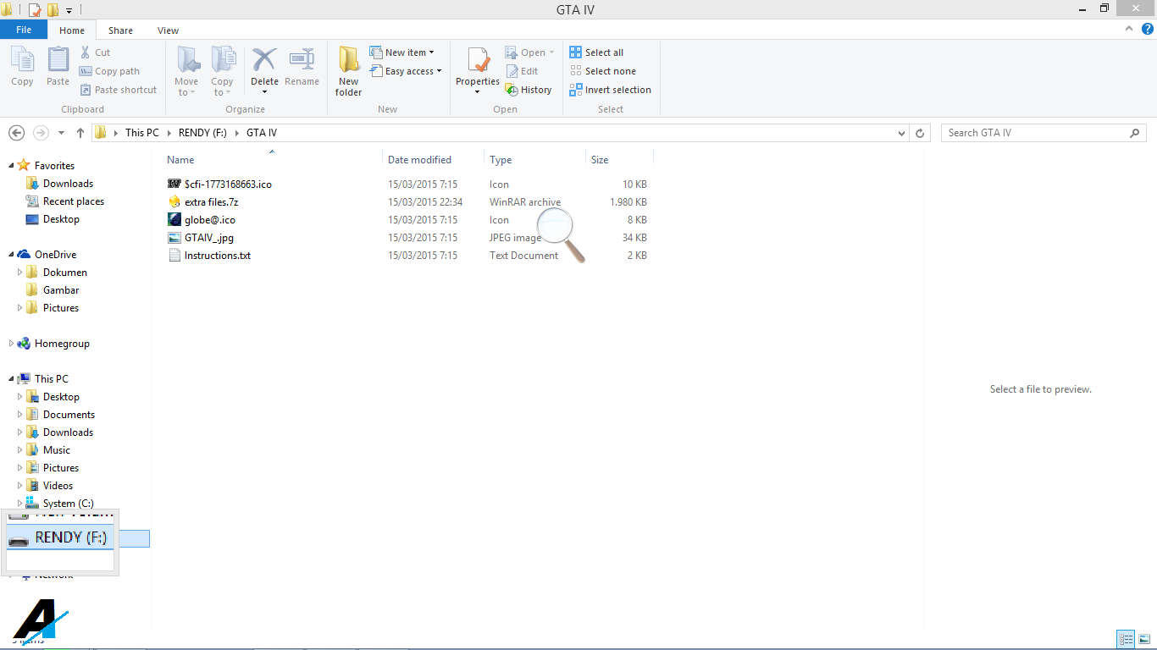Image resolution: width=1157 pixels, height=650 pixels.
Task: Expand the Homegroup tree node
Action: pyautogui.click(x=11, y=344)
